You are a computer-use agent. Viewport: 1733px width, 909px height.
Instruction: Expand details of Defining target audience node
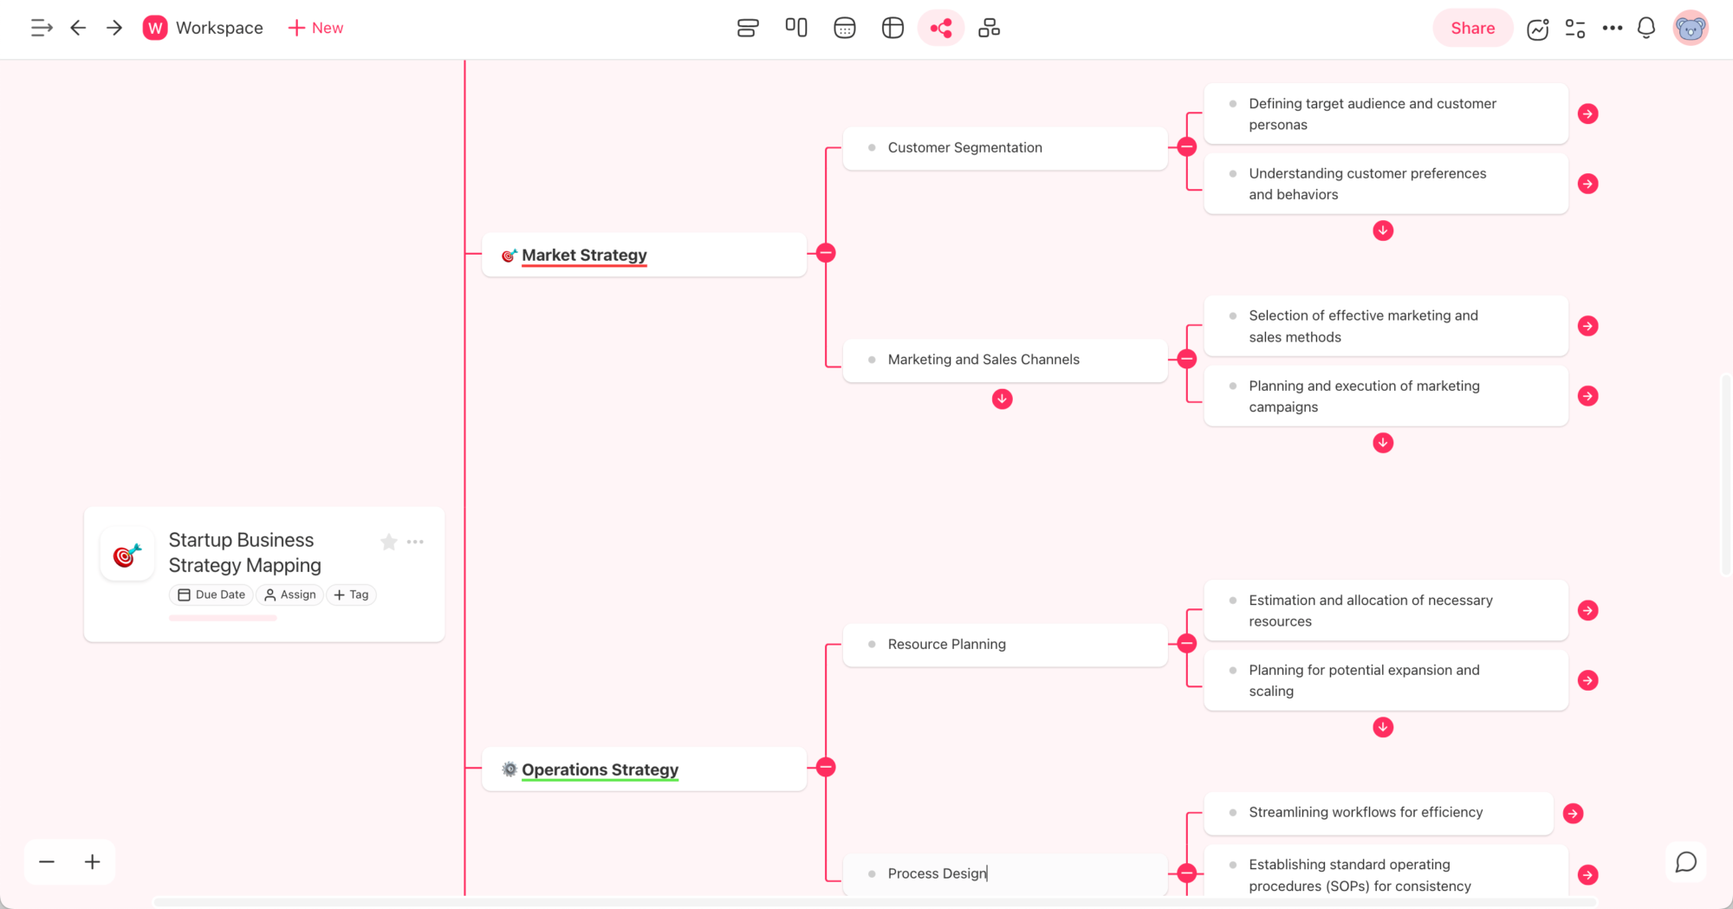(1588, 114)
